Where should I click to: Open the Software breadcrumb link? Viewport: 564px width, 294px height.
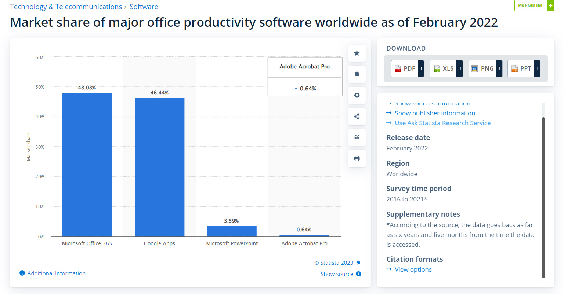pyautogui.click(x=144, y=7)
